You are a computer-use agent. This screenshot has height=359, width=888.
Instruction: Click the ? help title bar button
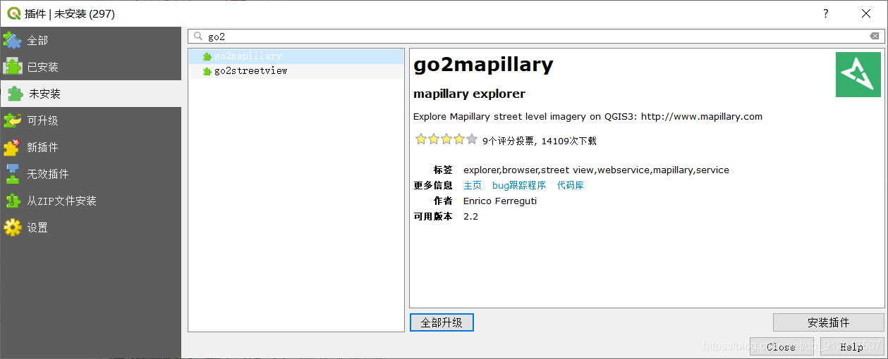(x=825, y=13)
